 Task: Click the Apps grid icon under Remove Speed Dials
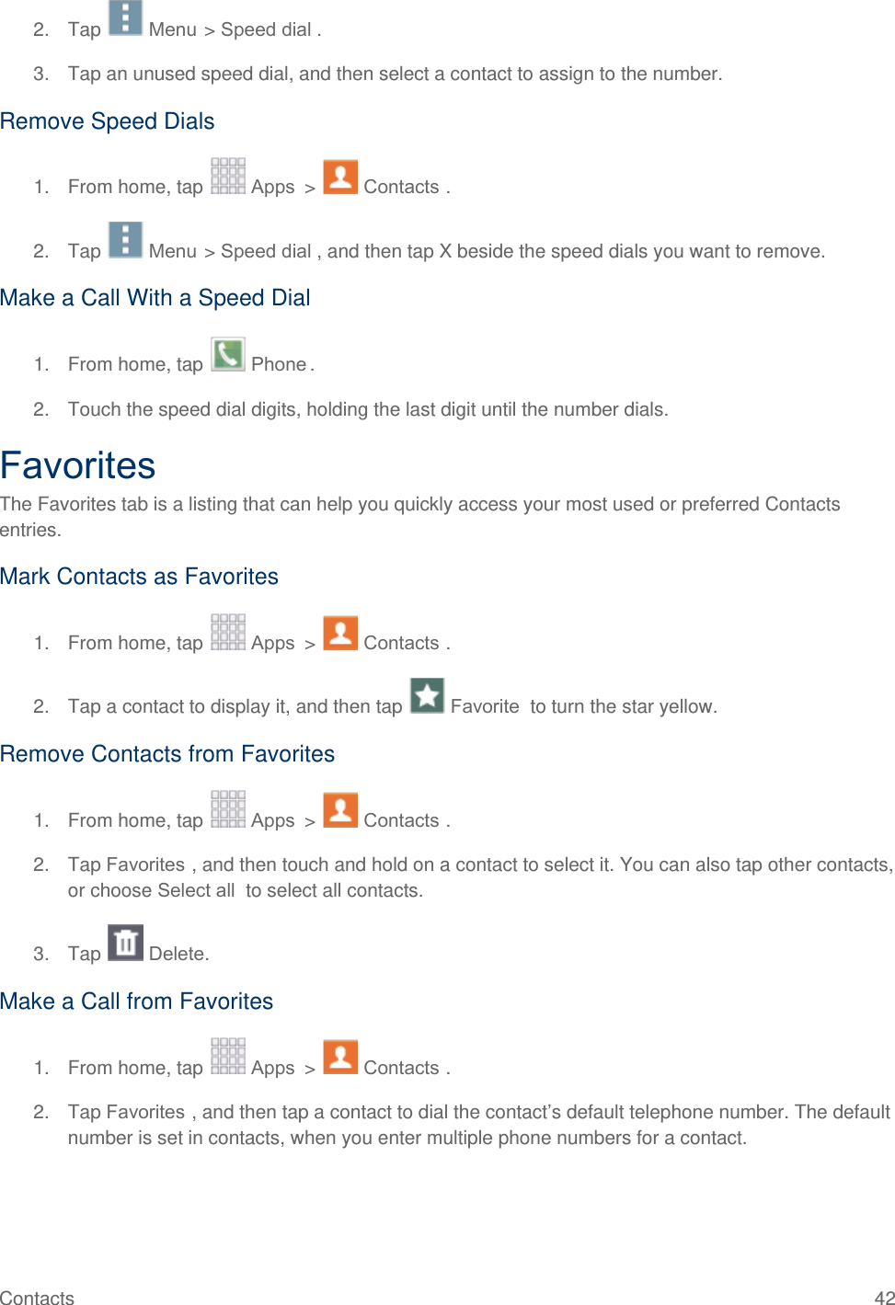(228, 177)
